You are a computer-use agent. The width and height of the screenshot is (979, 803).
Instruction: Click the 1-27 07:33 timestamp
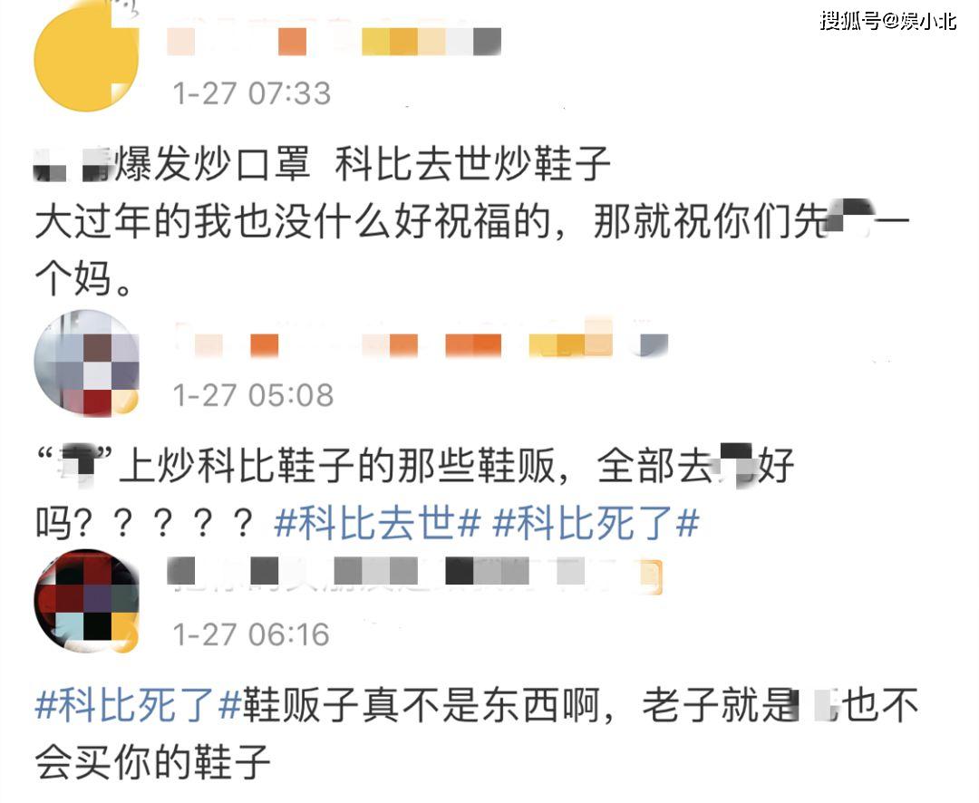click(252, 94)
